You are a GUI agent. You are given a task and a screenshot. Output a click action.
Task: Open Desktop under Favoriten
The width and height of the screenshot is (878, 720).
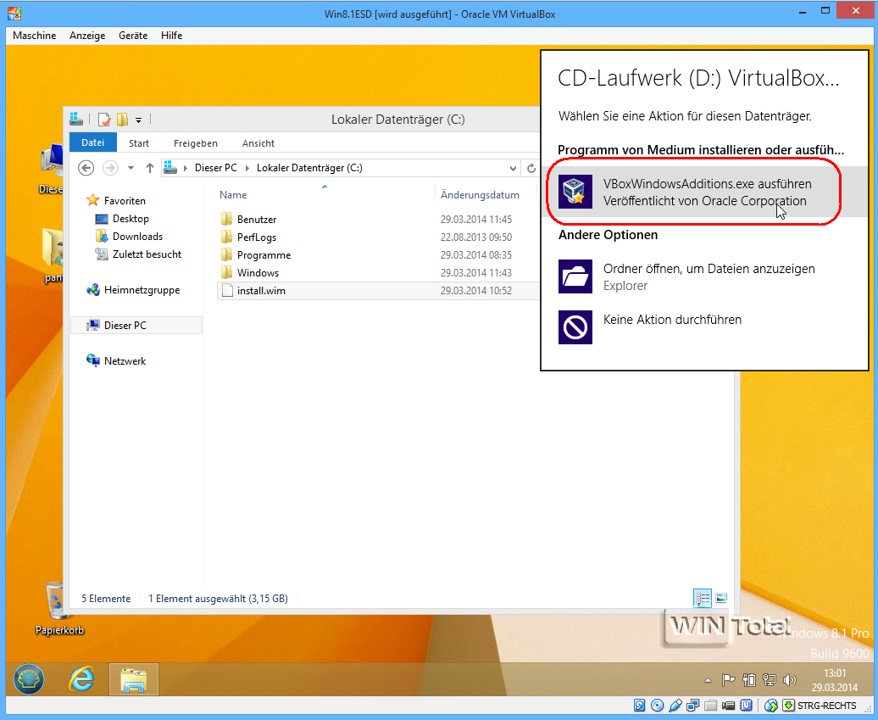coord(123,219)
